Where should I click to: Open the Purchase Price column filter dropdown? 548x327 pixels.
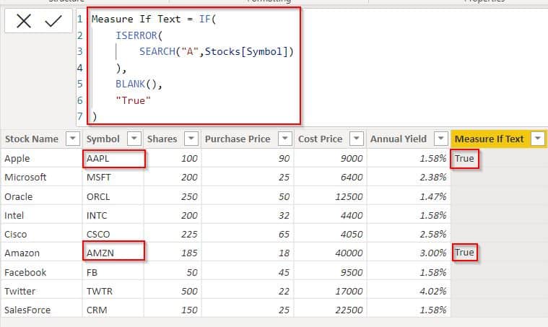(x=285, y=139)
